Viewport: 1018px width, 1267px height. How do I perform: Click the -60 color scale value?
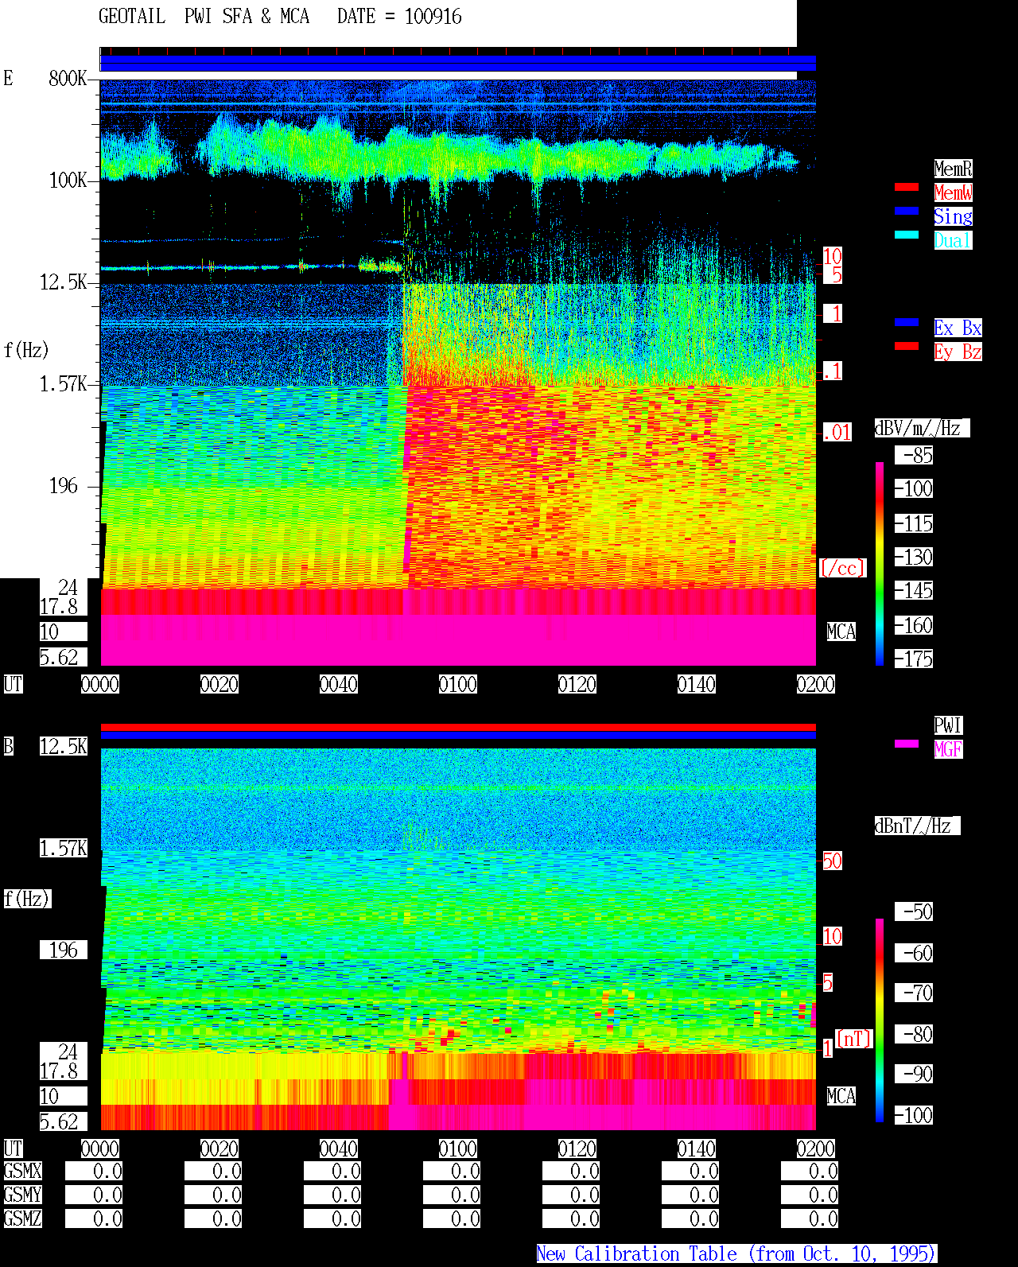pos(914,953)
